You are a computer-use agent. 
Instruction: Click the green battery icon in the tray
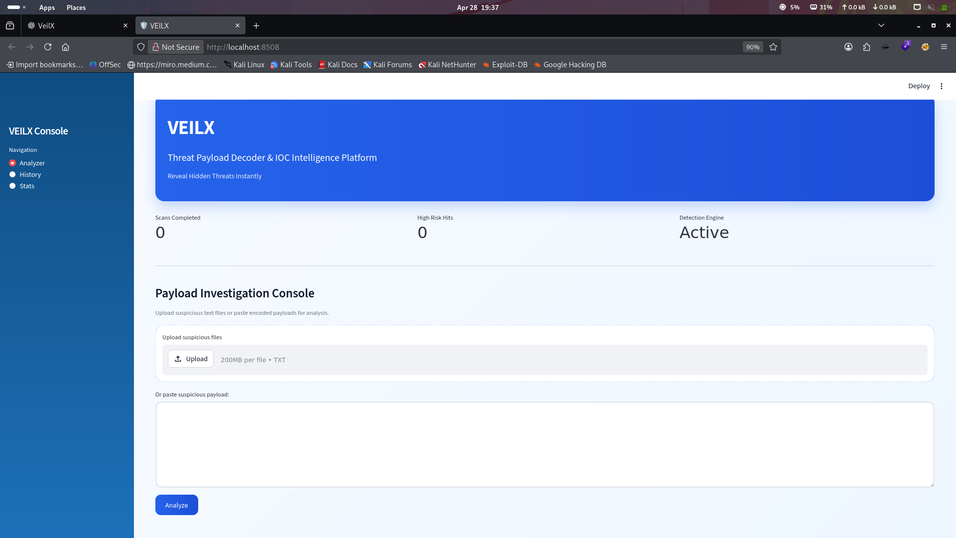(944, 7)
